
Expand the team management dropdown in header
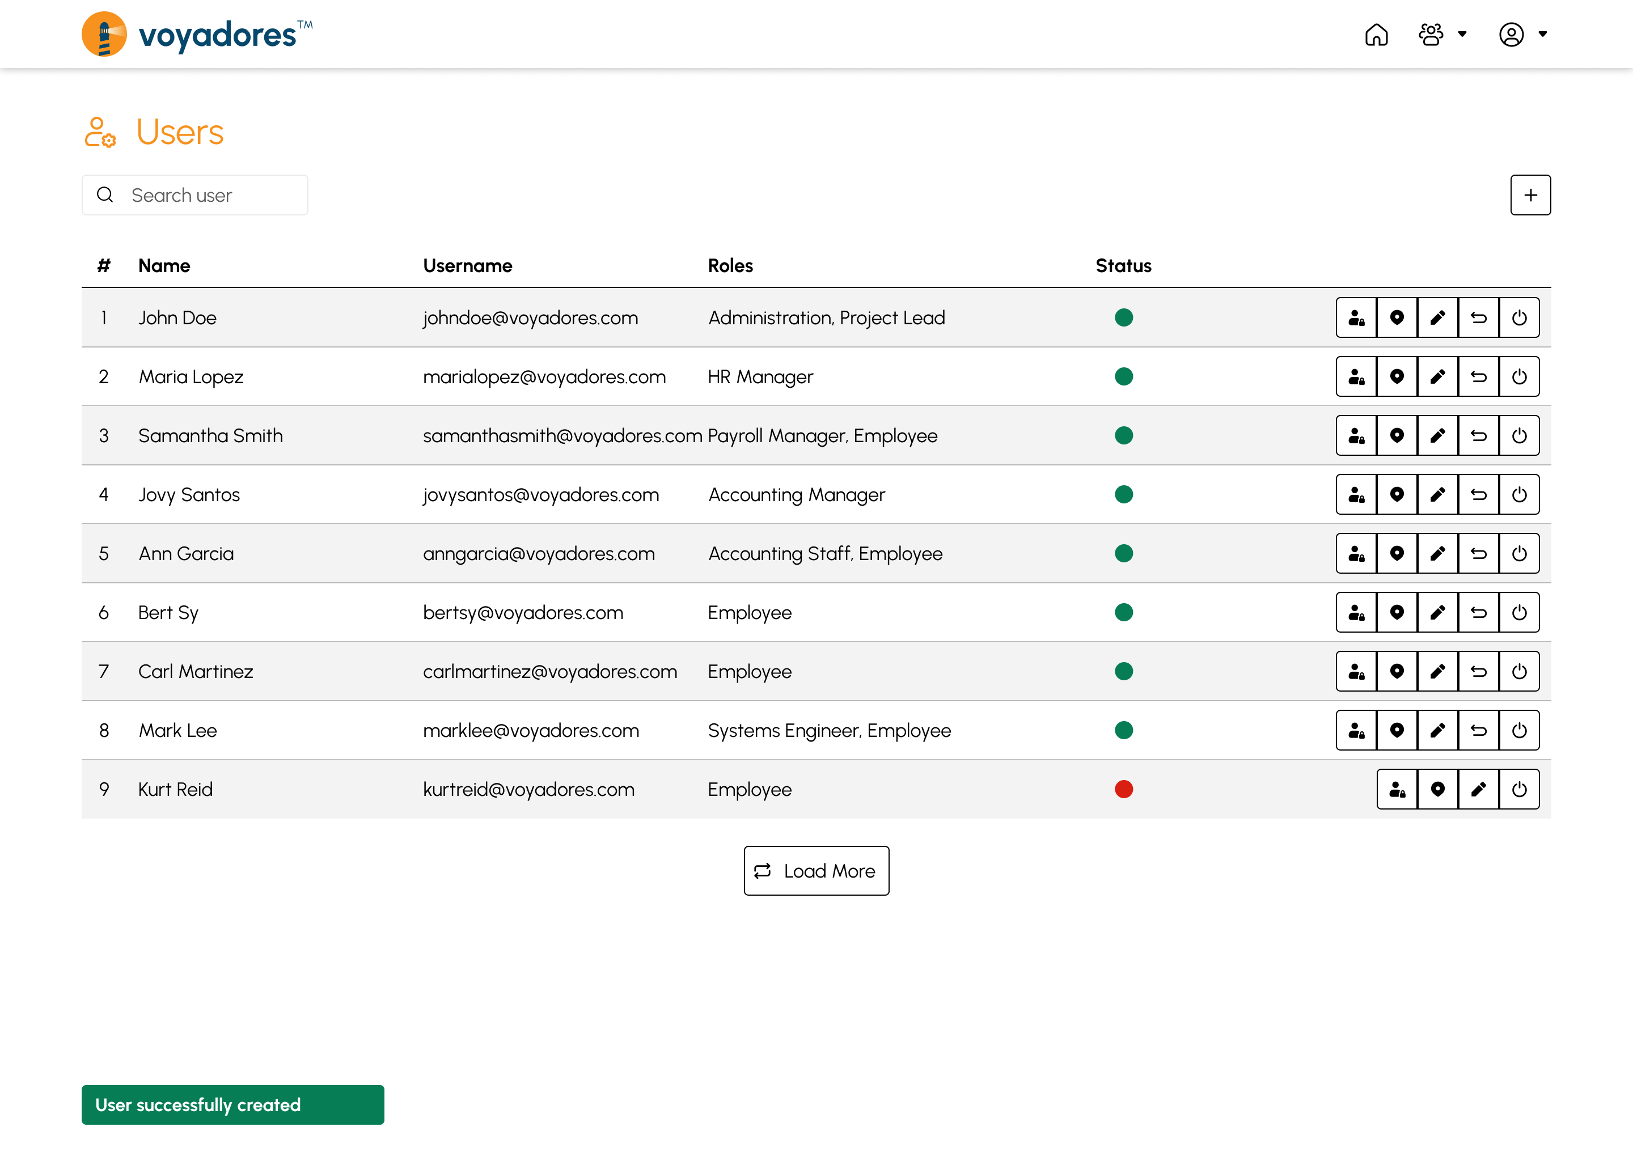(1442, 34)
